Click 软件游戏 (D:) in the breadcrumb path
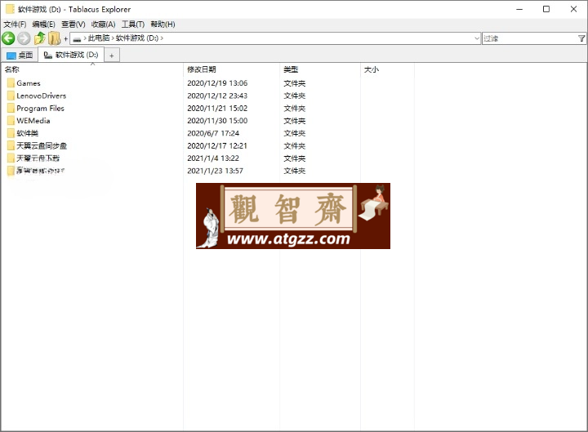 137,38
